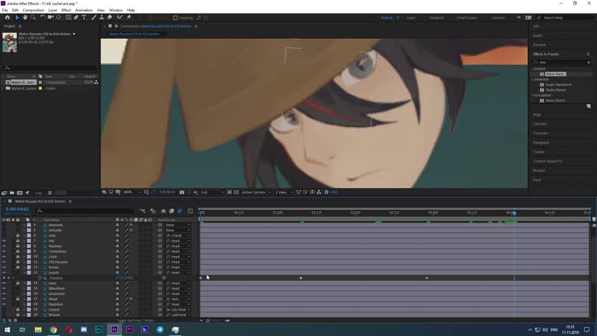Select the Pen tool
This screenshot has width=597, height=336.
point(76,17)
